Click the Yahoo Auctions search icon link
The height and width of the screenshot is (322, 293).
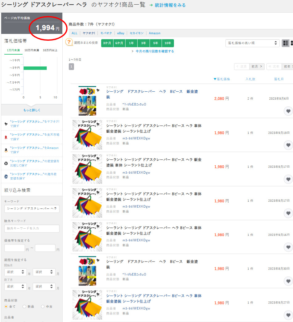coord(6,124)
